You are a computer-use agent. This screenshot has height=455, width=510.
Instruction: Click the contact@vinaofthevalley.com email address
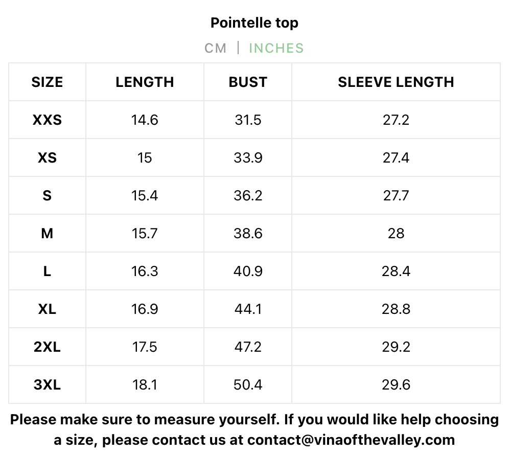[351, 440]
